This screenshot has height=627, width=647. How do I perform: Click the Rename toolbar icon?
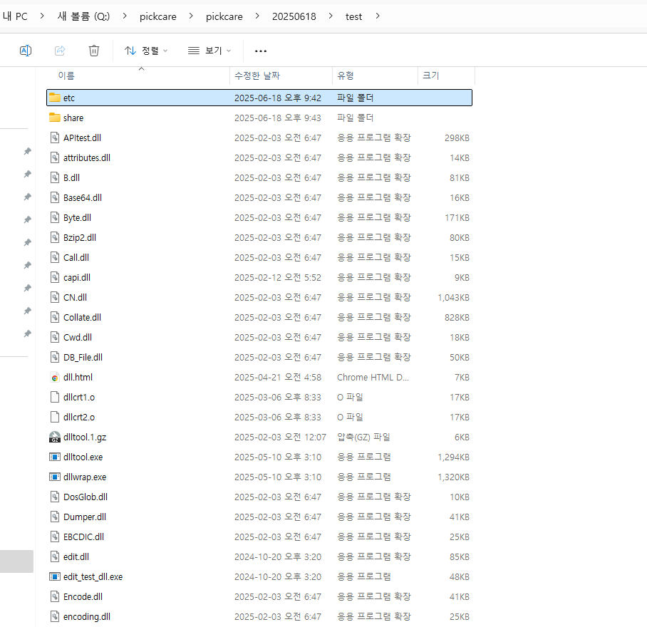click(x=26, y=51)
